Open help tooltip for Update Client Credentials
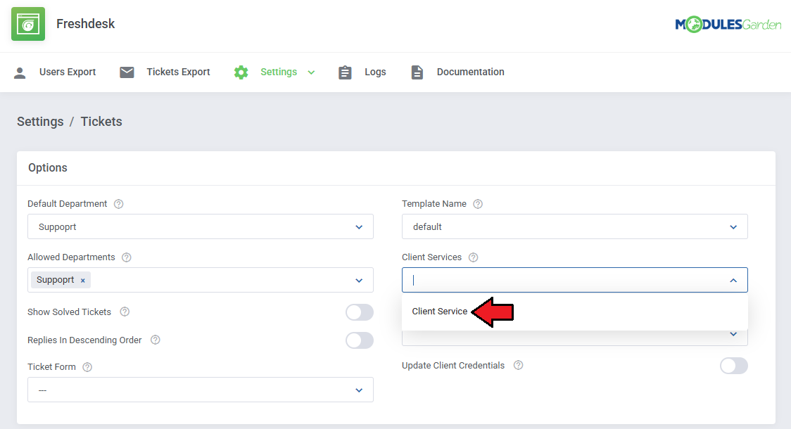Screen dimensions: 791x429 click(518, 365)
